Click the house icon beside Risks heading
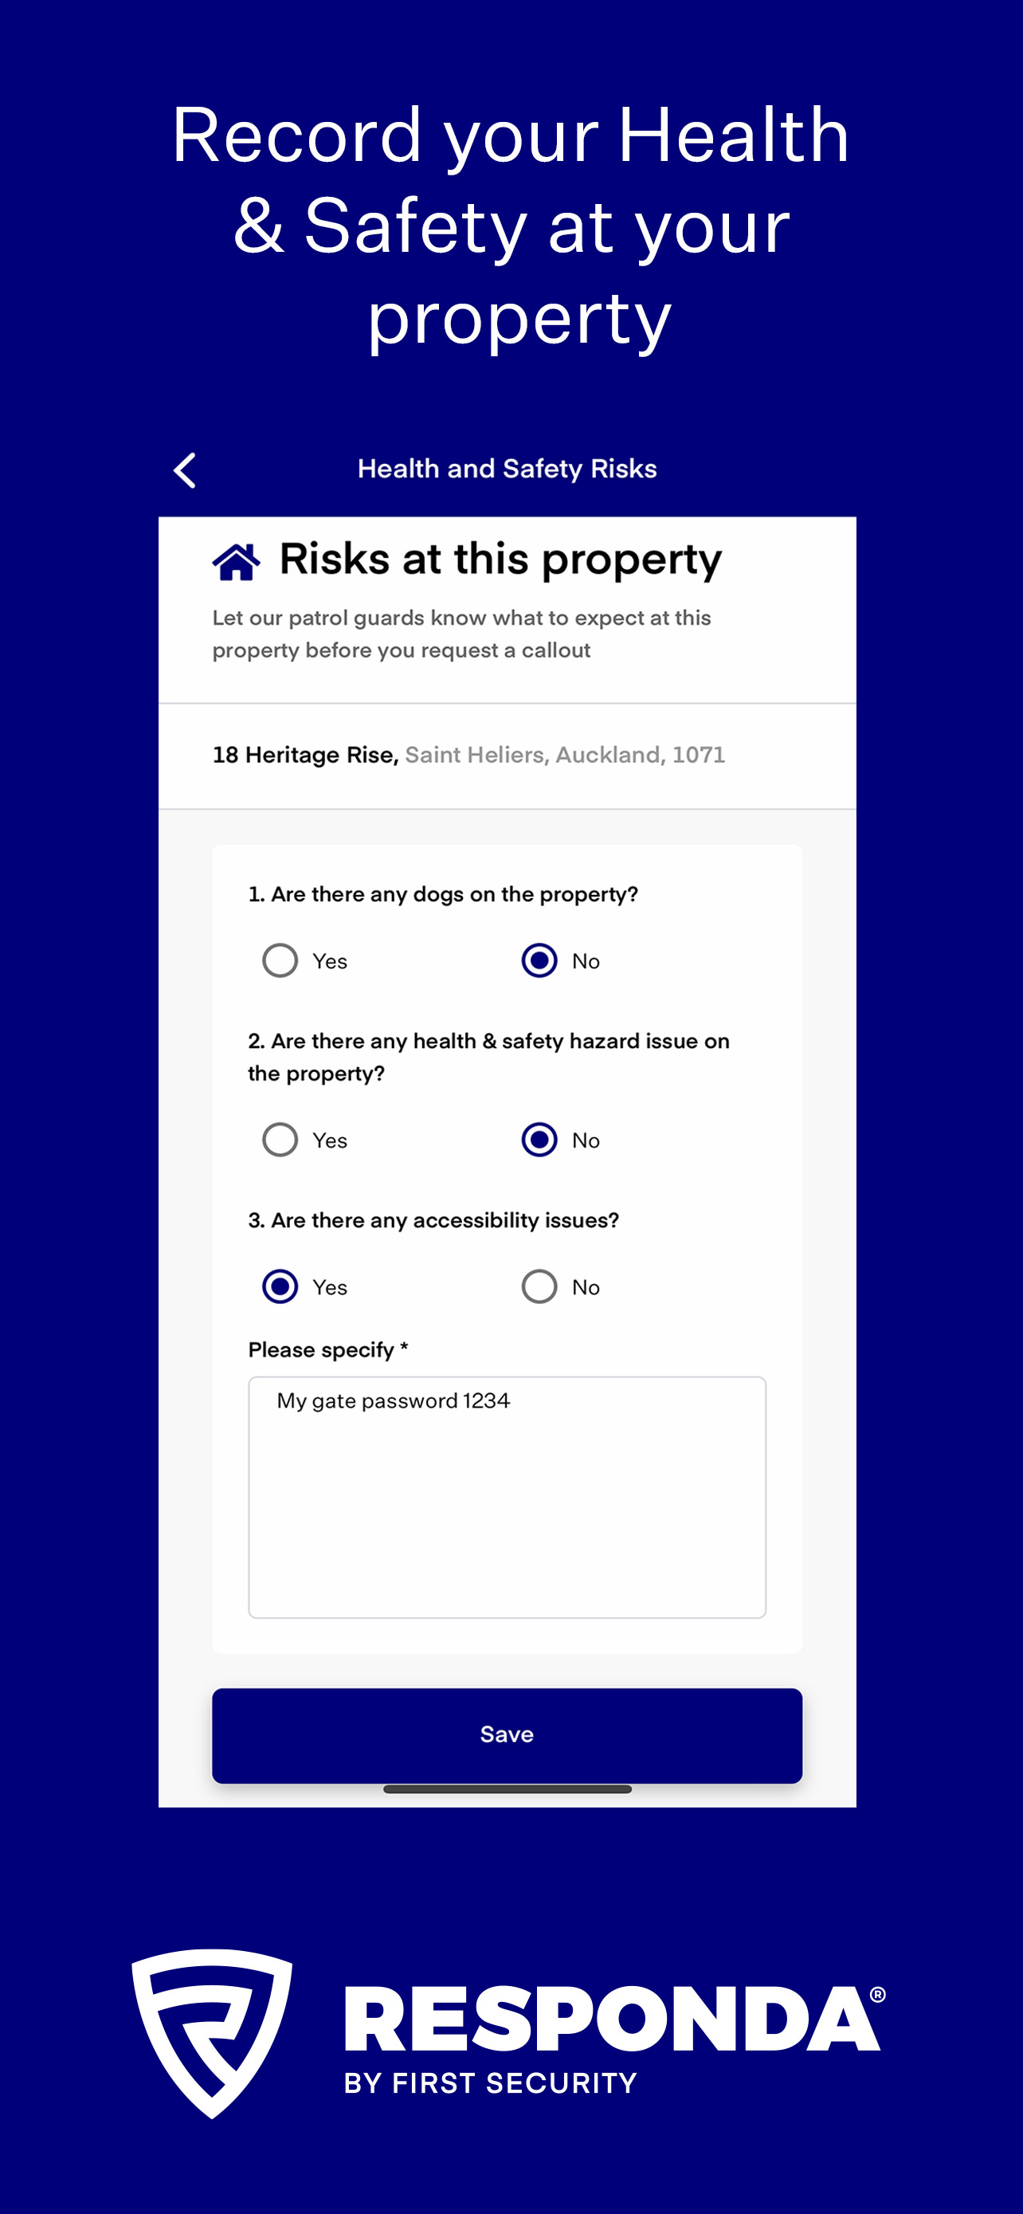 [236, 561]
